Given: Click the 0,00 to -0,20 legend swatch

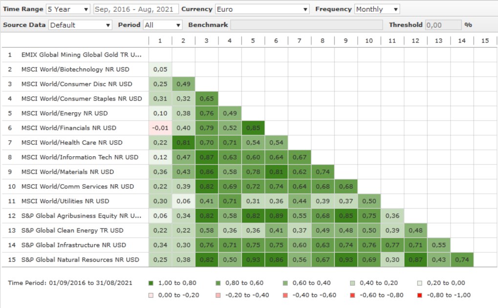Looking at the screenshot, I should pyautogui.click(x=152, y=295).
